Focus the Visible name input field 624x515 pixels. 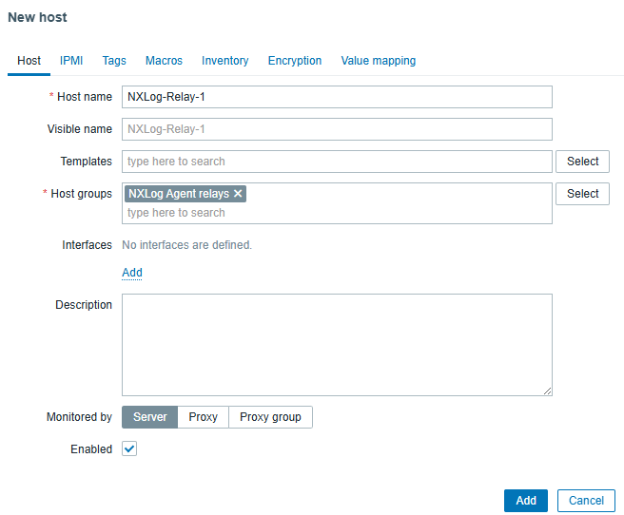pyautogui.click(x=337, y=129)
